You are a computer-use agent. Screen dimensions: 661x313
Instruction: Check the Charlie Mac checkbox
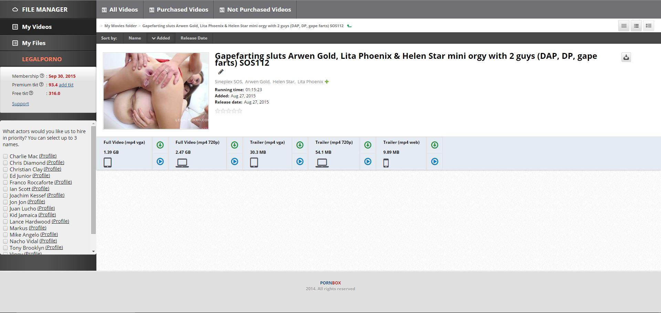pos(6,156)
